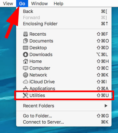The width and height of the screenshot is (118, 133).
Task: Open the Help menu
Action: 59,4
